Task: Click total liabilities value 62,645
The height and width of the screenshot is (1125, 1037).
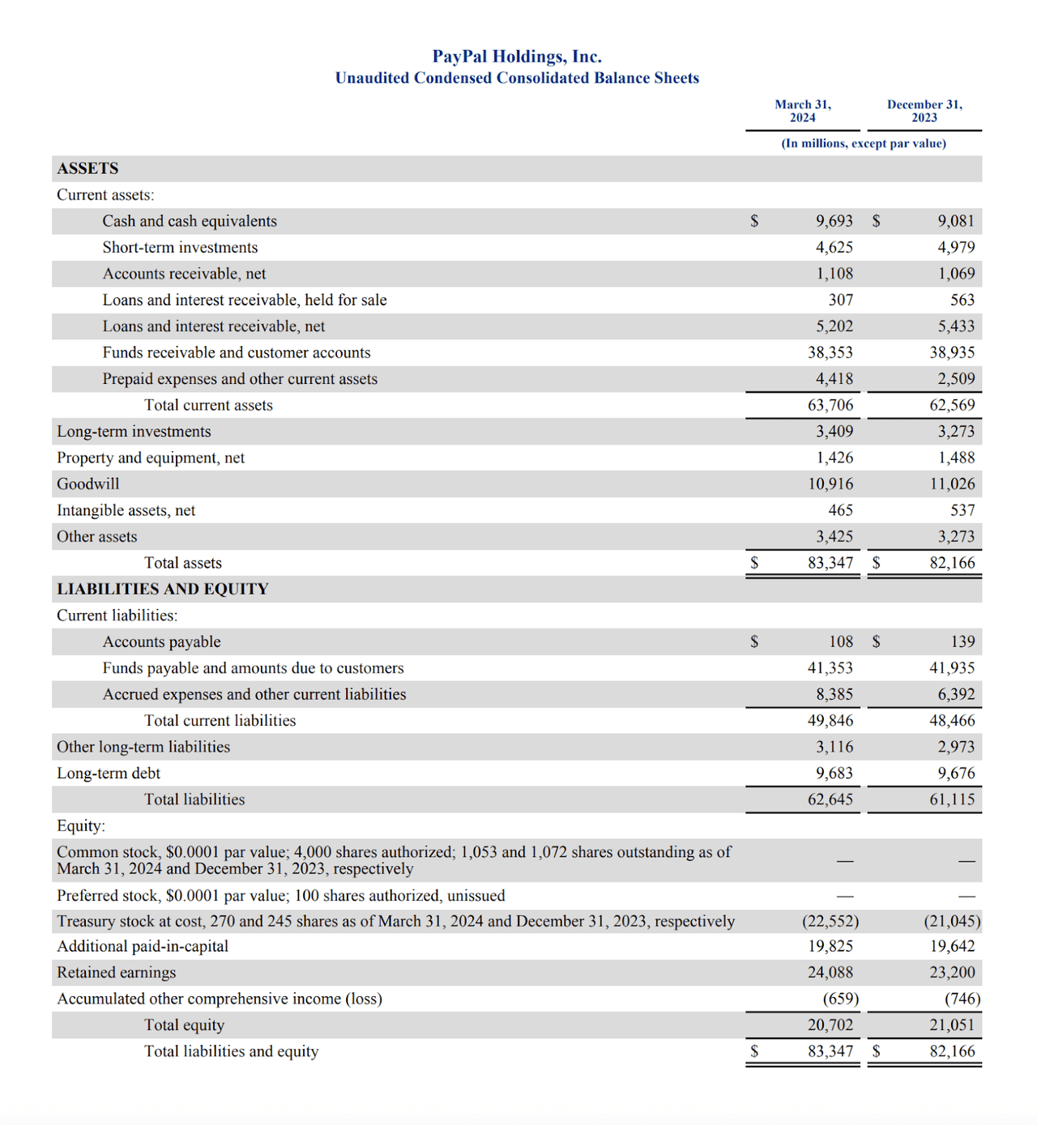Action: tap(830, 799)
